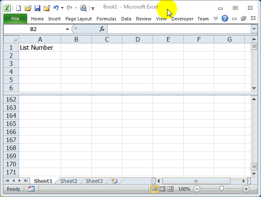Go to next sheet tab with the arrow
Image resolution: width=261 pixels, height=197 pixels.
pyautogui.click(x=20, y=181)
